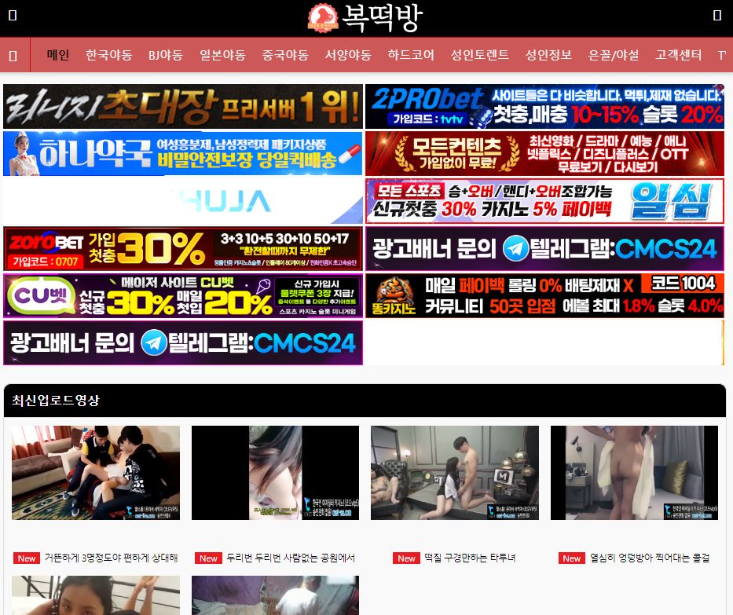Image resolution: width=733 pixels, height=615 pixels.
Task: Go to the 중국야동 menu category
Action: (285, 55)
